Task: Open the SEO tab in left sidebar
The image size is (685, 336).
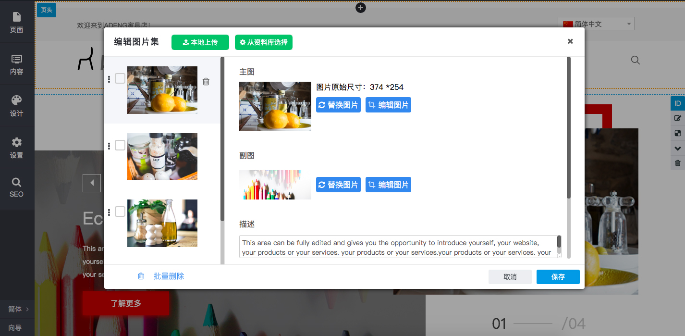Action: tap(17, 187)
